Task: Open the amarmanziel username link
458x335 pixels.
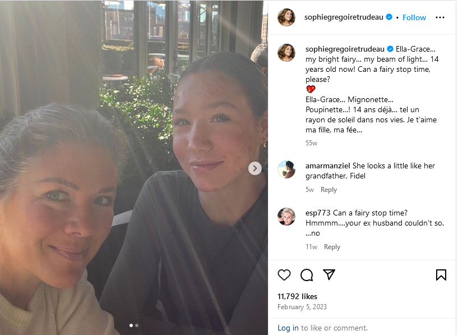Action: click(x=328, y=166)
